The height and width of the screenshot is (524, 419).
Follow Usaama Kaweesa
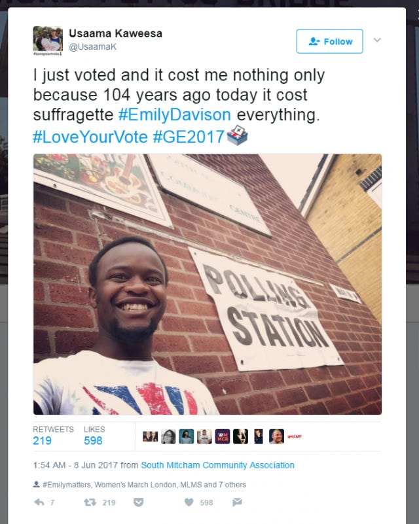point(330,41)
